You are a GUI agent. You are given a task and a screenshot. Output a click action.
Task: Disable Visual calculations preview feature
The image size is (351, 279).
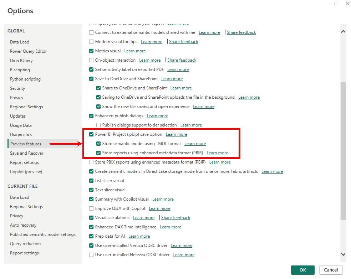[91, 217]
